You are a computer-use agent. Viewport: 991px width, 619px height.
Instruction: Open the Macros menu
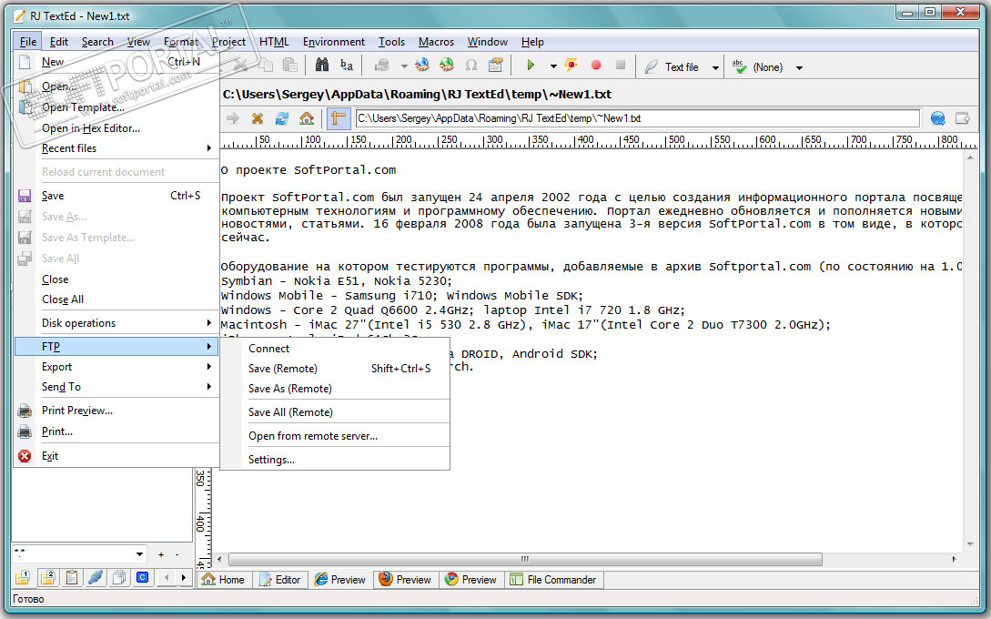coord(436,42)
